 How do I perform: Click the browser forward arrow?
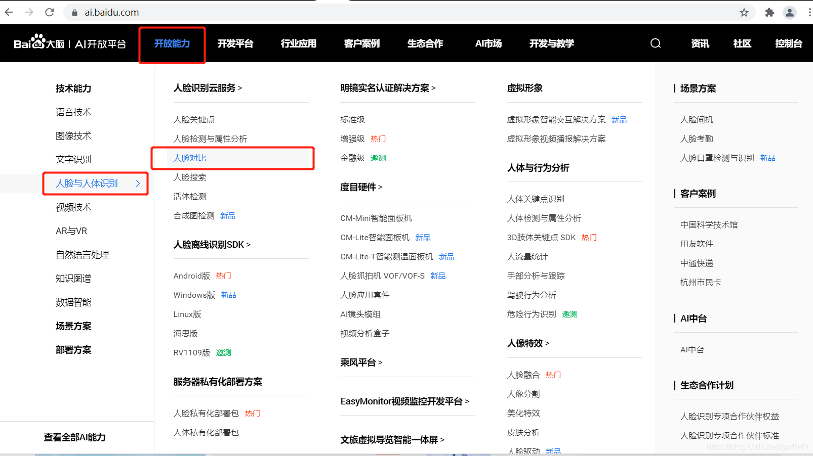point(29,12)
